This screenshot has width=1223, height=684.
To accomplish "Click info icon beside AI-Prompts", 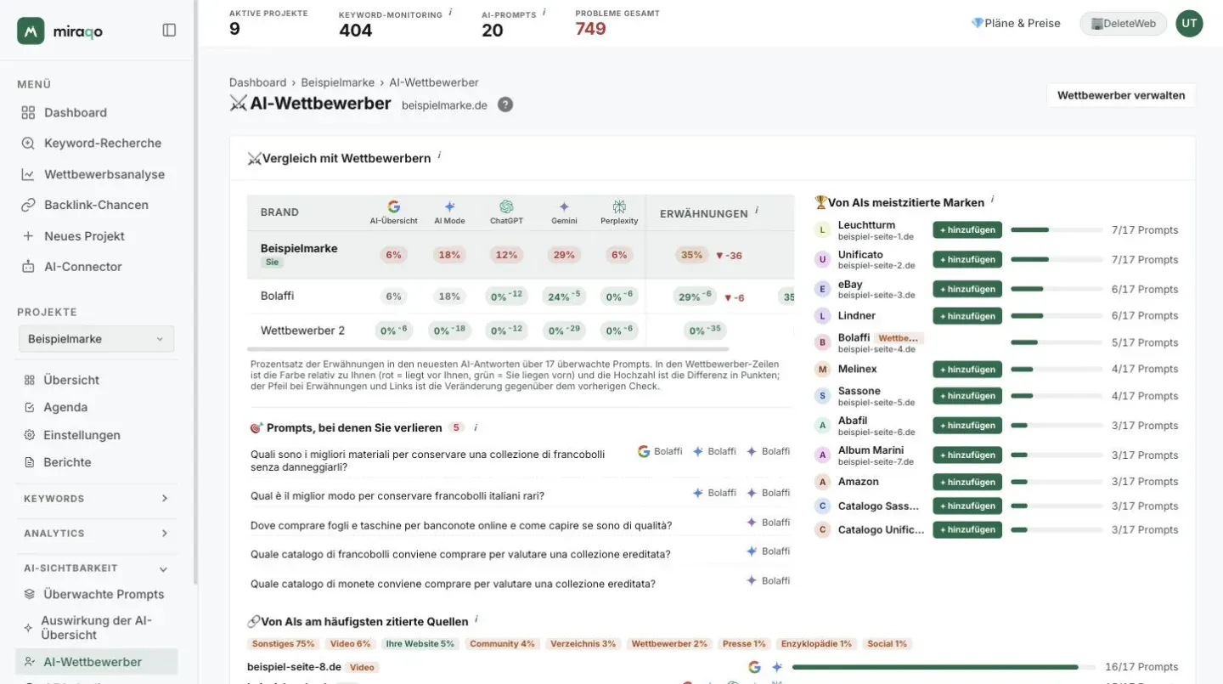I will coord(544,13).
